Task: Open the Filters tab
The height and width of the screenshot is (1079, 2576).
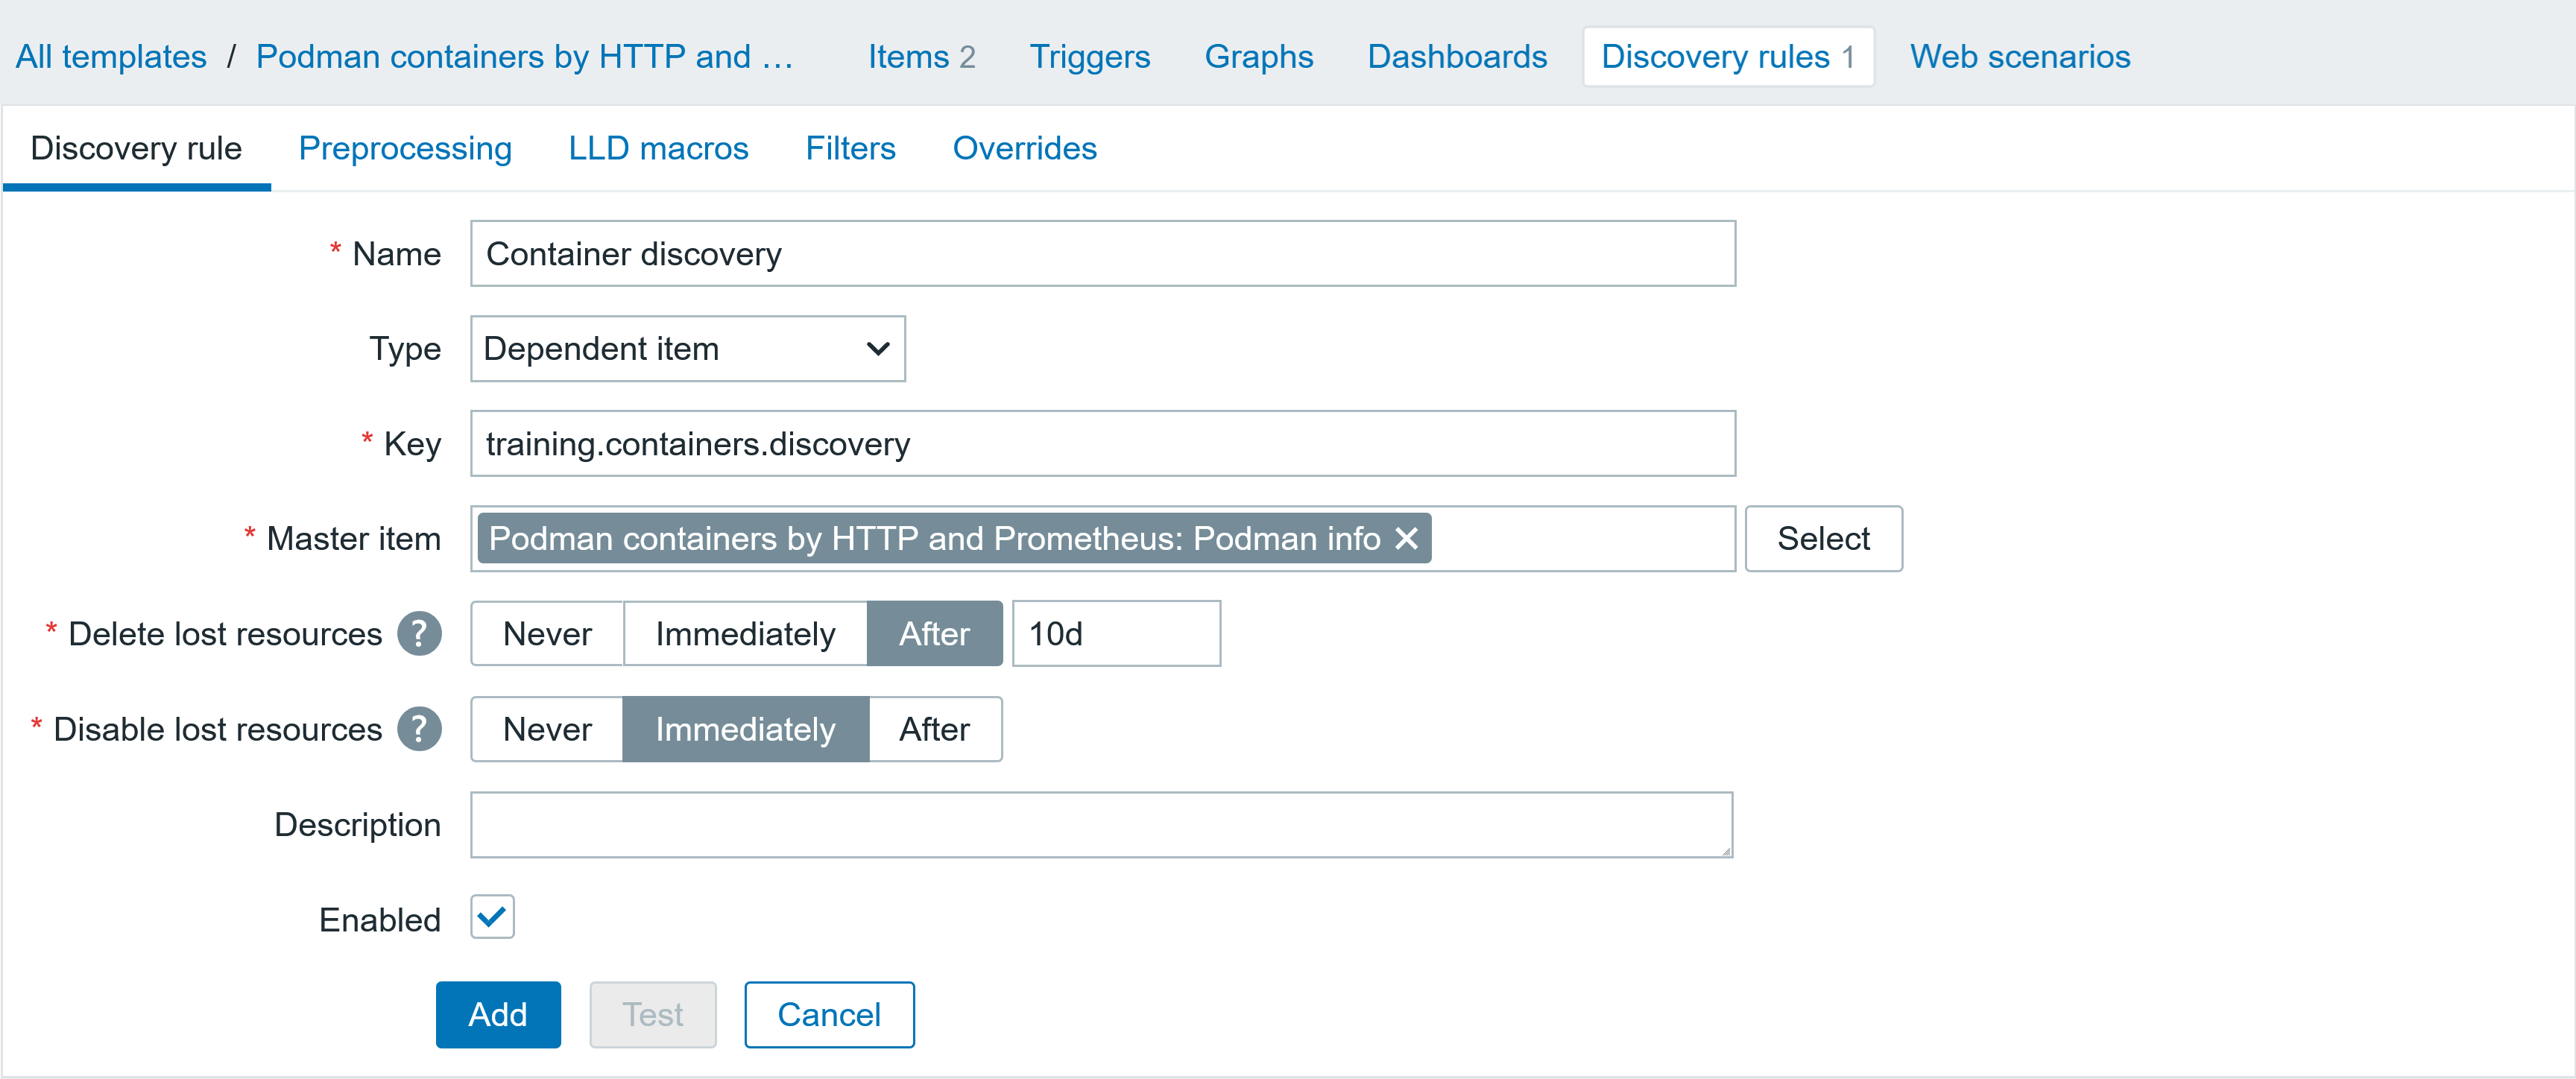Action: [851, 148]
